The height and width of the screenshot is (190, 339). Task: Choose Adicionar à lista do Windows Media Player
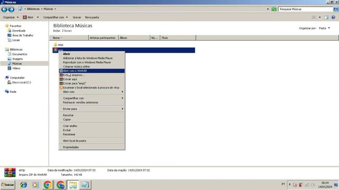click(x=92, y=58)
